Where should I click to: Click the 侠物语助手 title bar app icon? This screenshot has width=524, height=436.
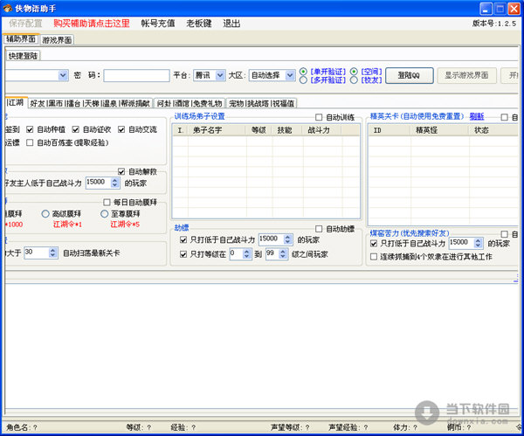8,7
